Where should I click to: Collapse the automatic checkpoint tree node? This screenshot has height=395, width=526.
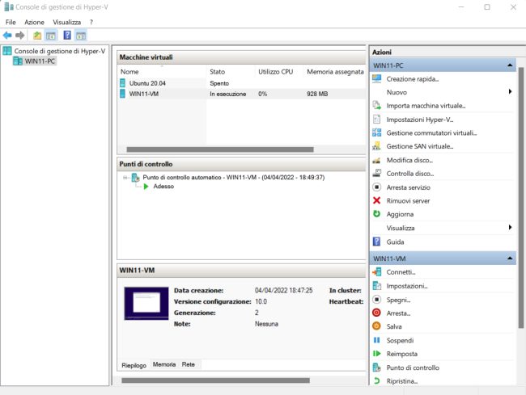coord(125,177)
